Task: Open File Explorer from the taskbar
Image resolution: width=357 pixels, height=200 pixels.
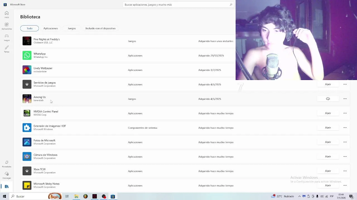Action: pyautogui.click(x=76, y=196)
